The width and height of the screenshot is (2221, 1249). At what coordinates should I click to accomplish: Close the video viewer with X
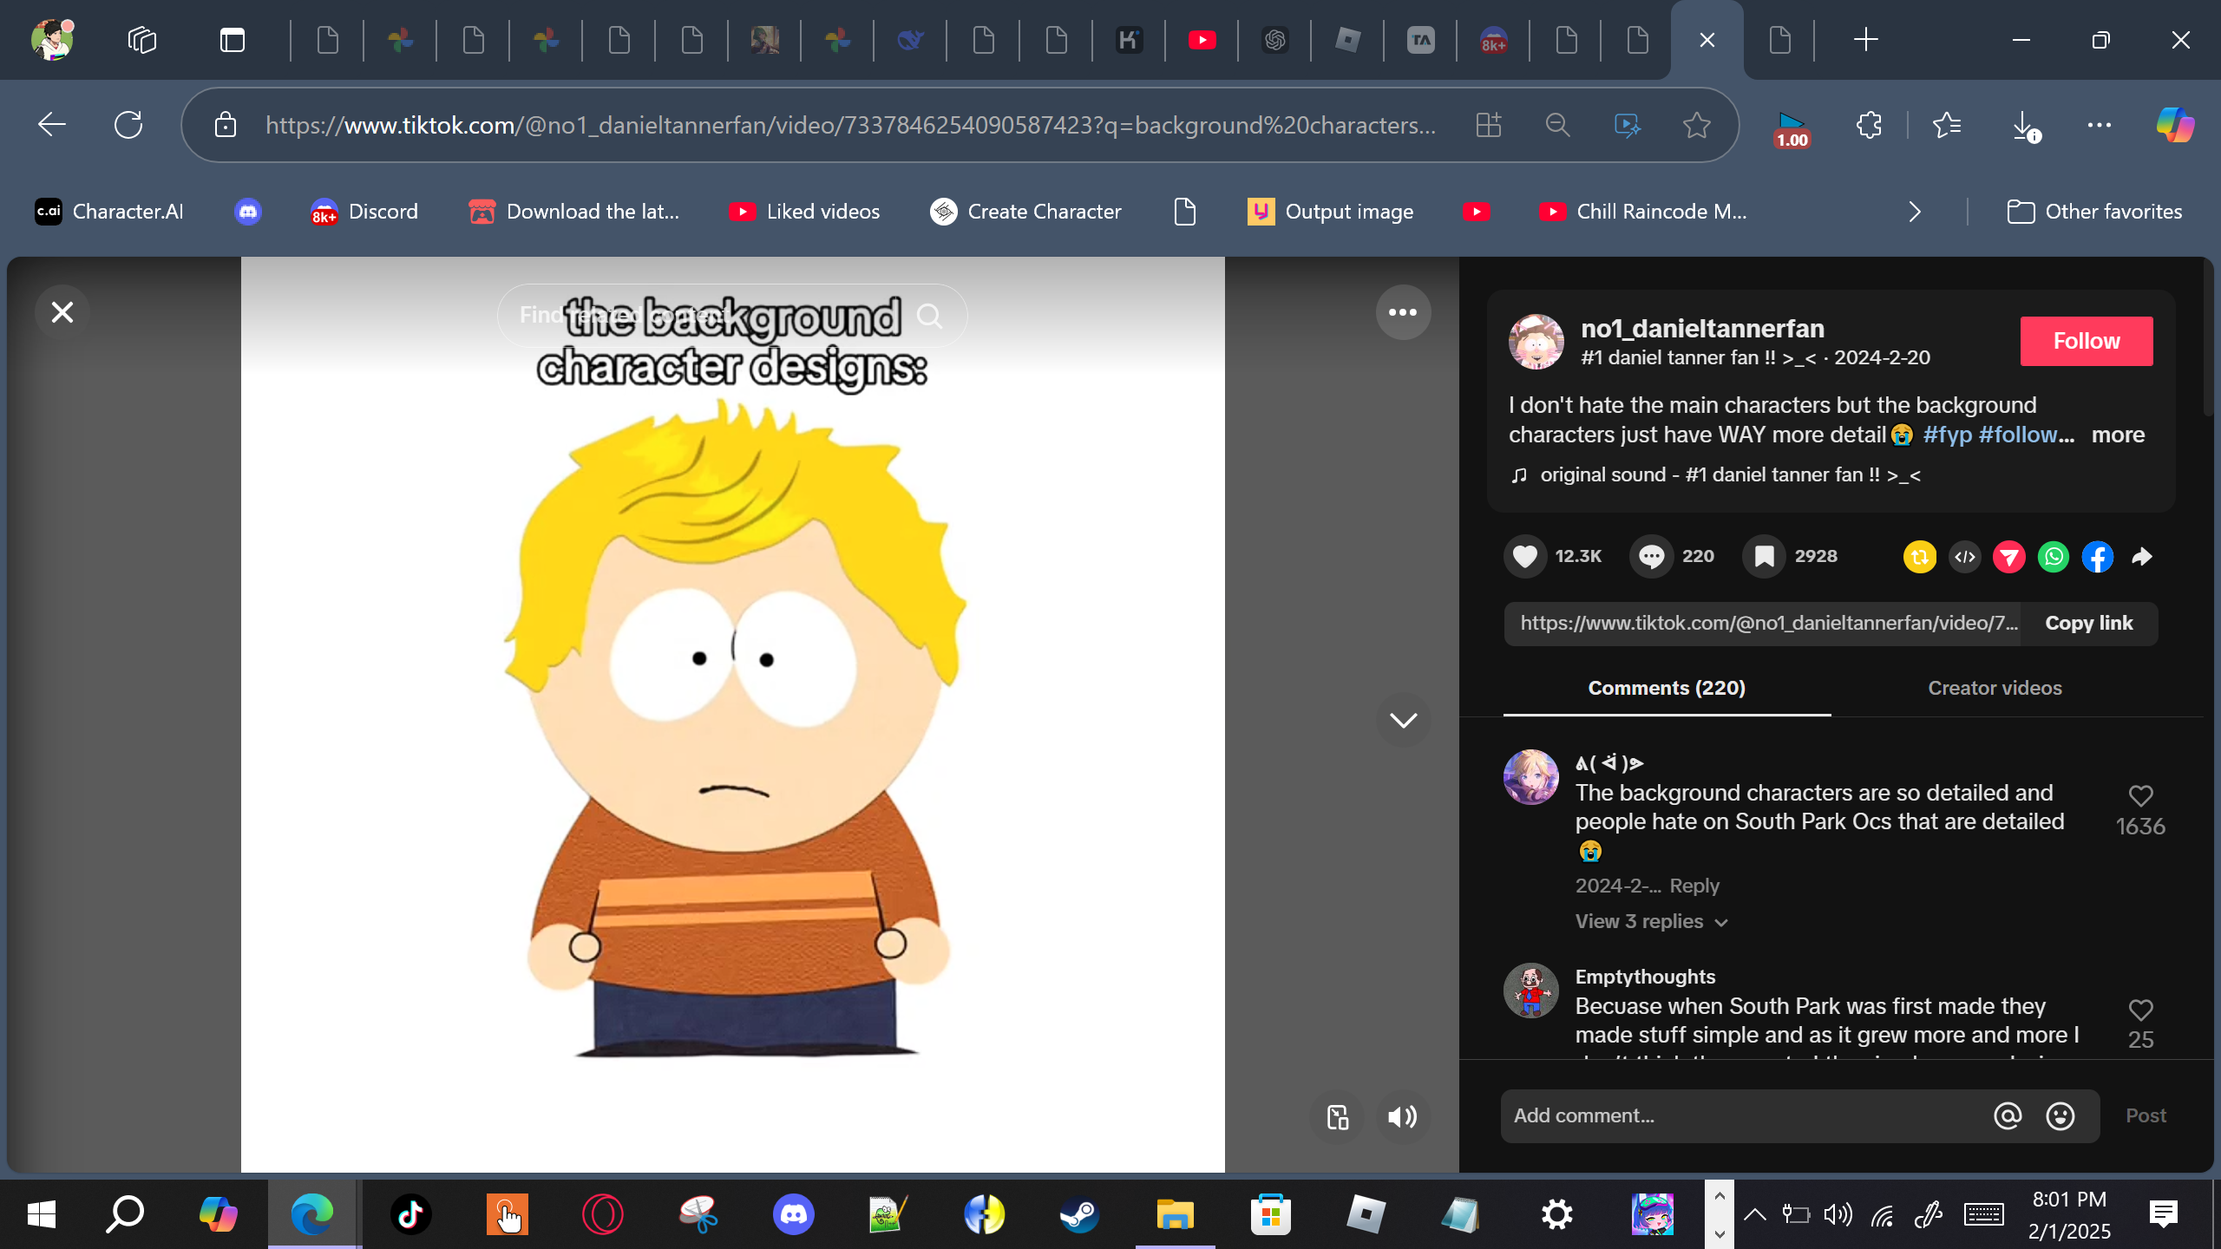click(62, 312)
